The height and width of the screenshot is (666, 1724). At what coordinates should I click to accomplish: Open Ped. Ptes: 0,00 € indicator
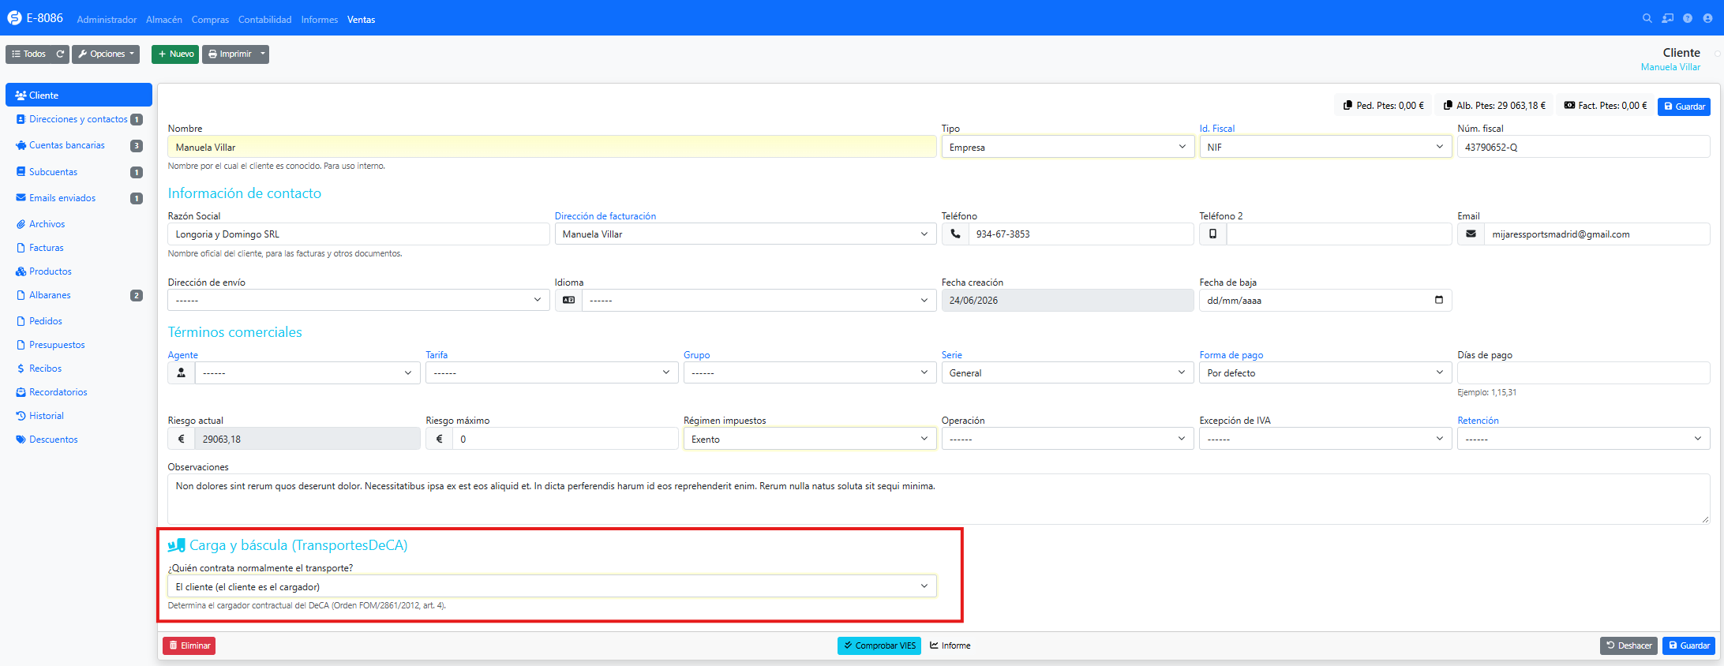[1384, 105]
